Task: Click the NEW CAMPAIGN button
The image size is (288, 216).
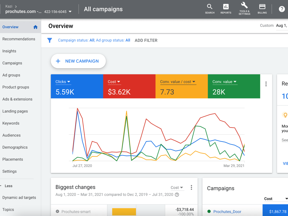Action: coord(78,61)
